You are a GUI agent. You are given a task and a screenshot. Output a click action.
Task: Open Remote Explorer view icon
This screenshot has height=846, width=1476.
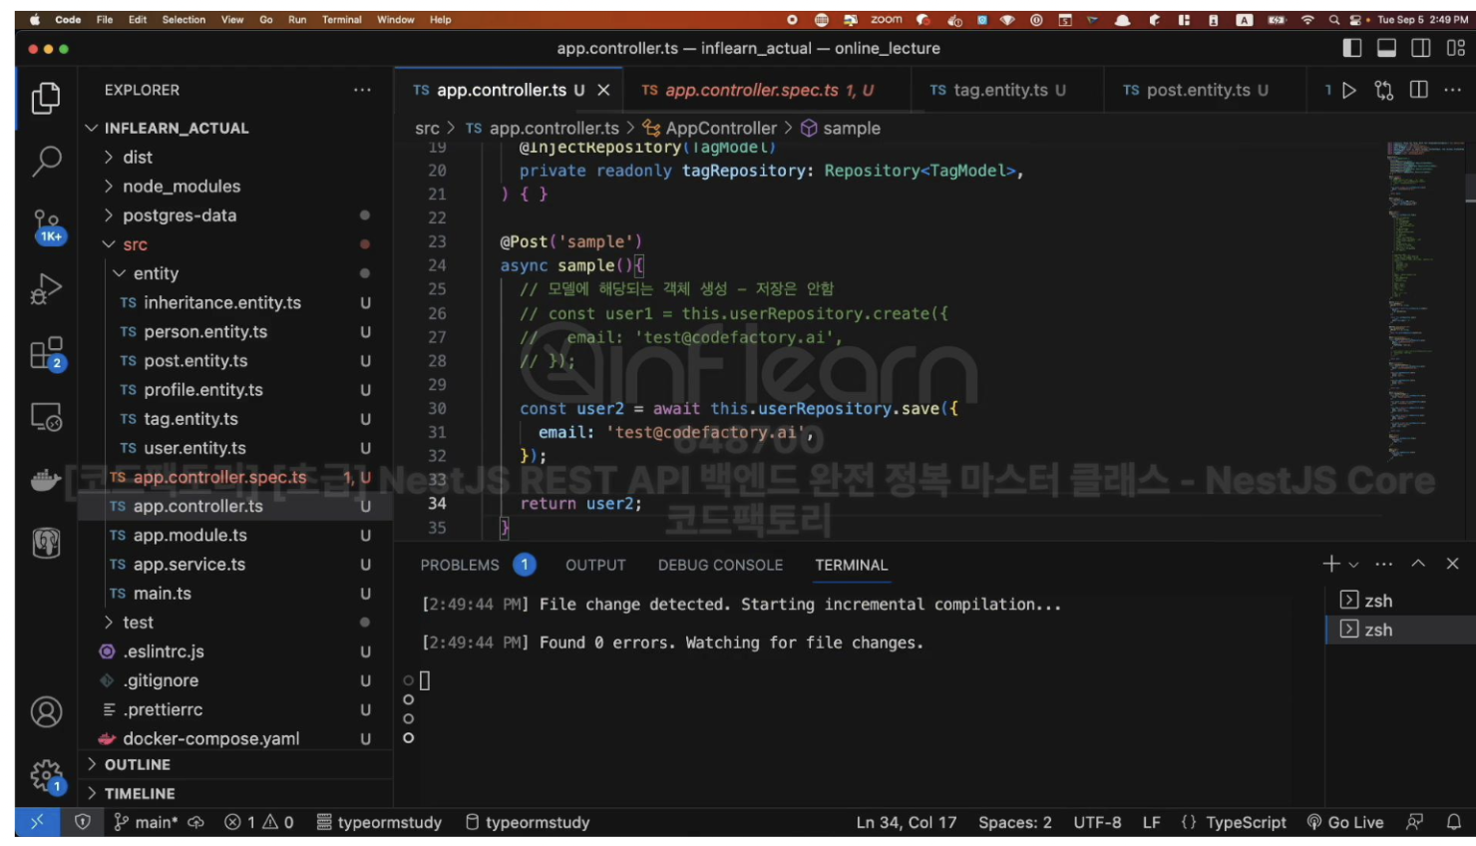coord(46,417)
